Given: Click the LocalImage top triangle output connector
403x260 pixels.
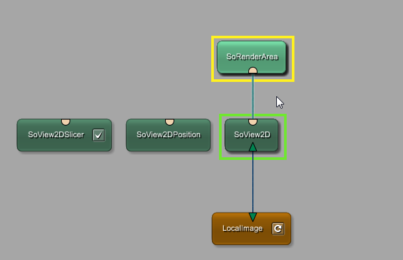Looking at the screenshot, I should tap(253, 216).
